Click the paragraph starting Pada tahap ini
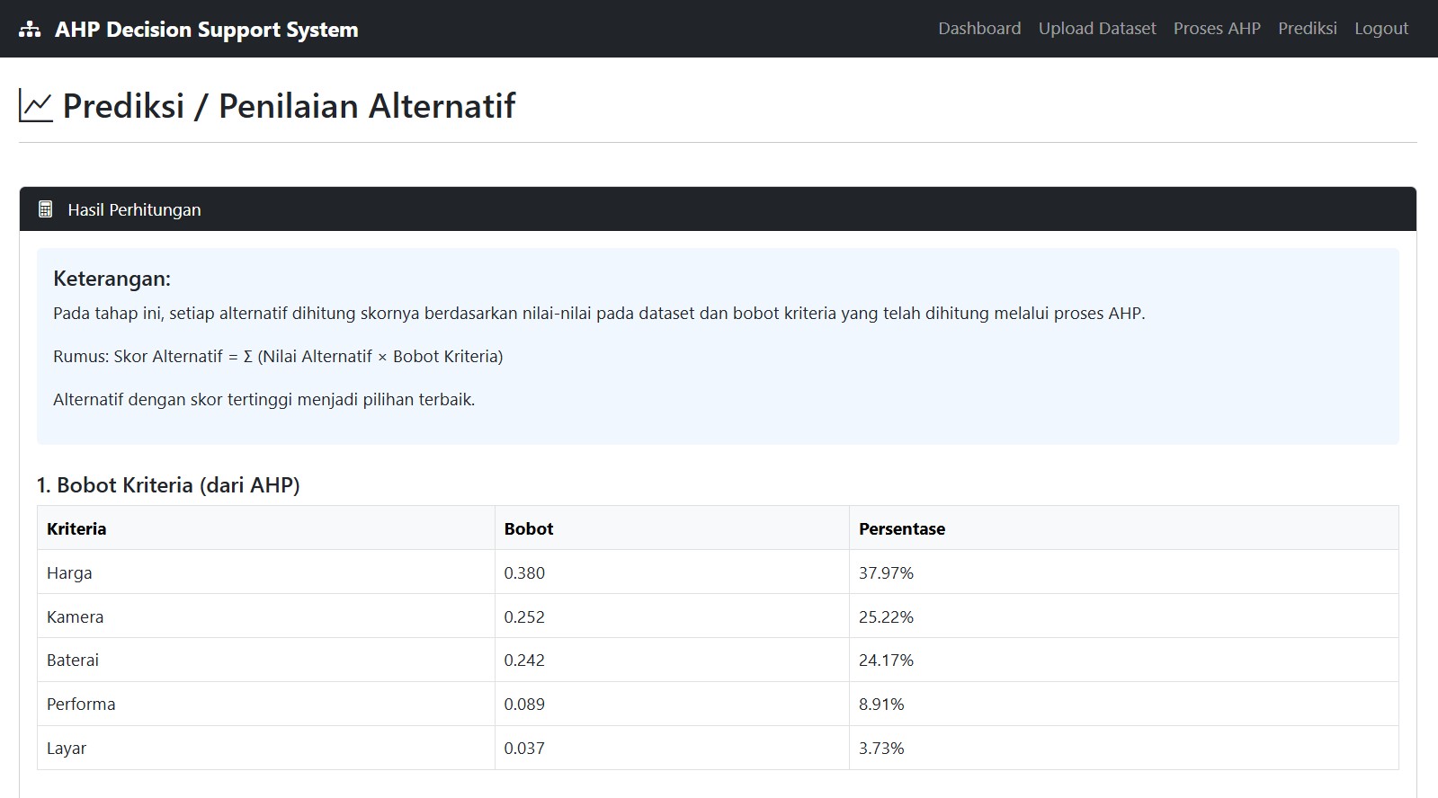The height and width of the screenshot is (798, 1438). pyautogui.click(x=599, y=314)
